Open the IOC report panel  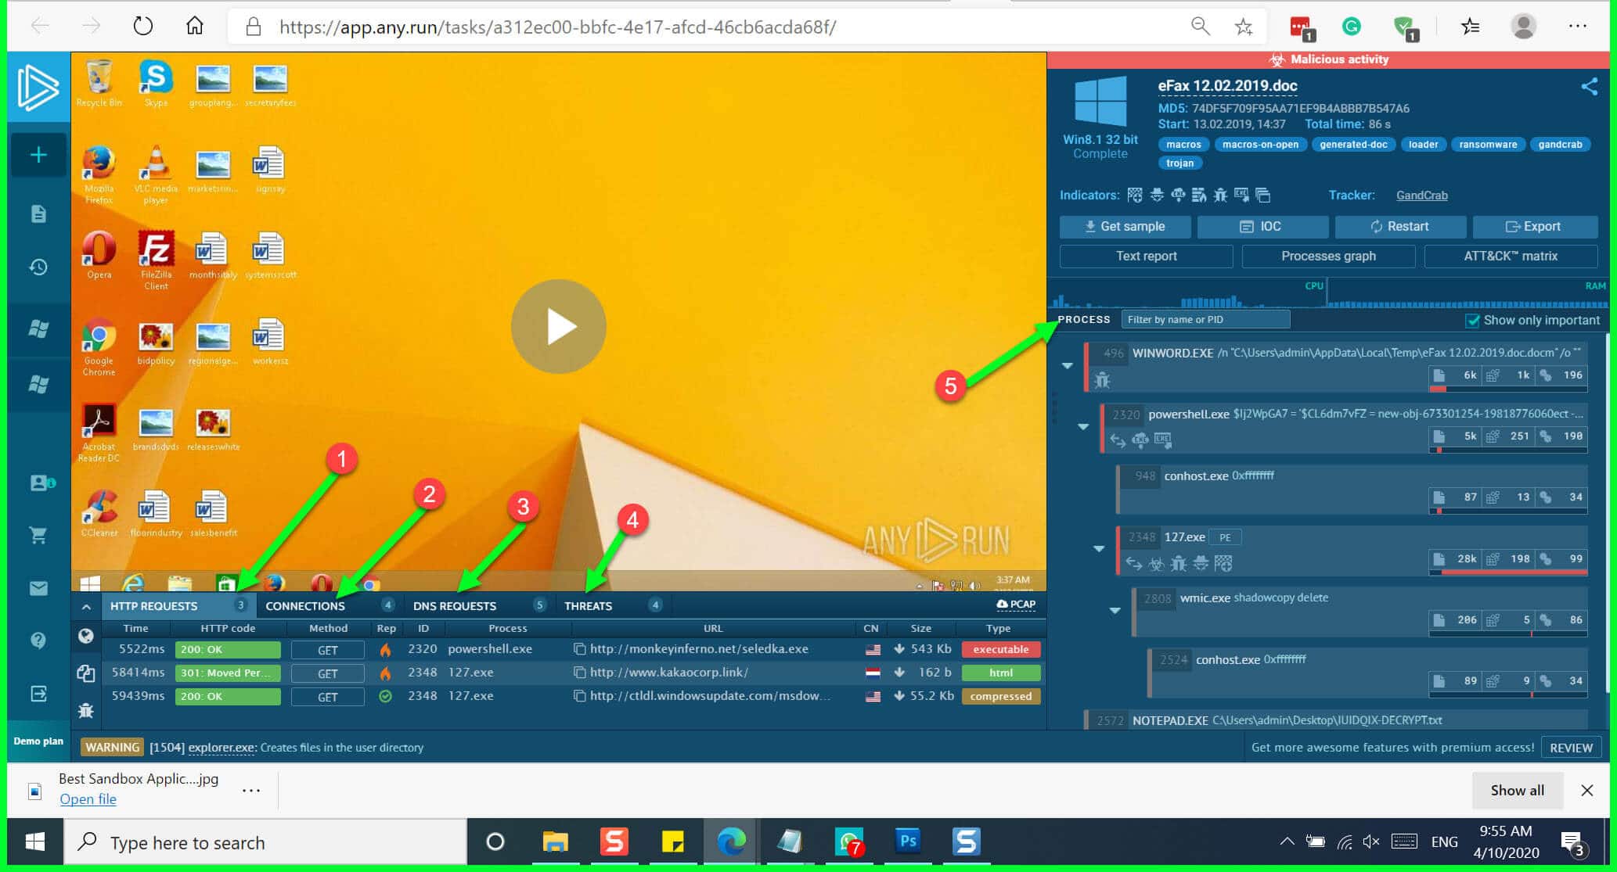pos(1262,227)
